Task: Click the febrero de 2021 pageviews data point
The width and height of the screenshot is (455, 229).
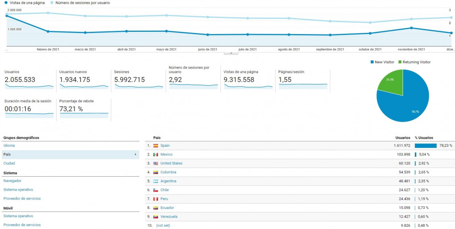Action: (48, 31)
